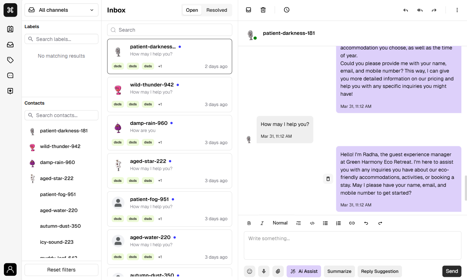
Task: Click the microphone voice record icon
Action: 264,271
